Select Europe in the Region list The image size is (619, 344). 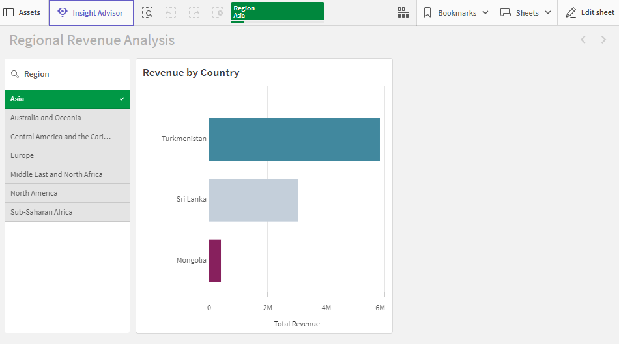click(x=67, y=155)
